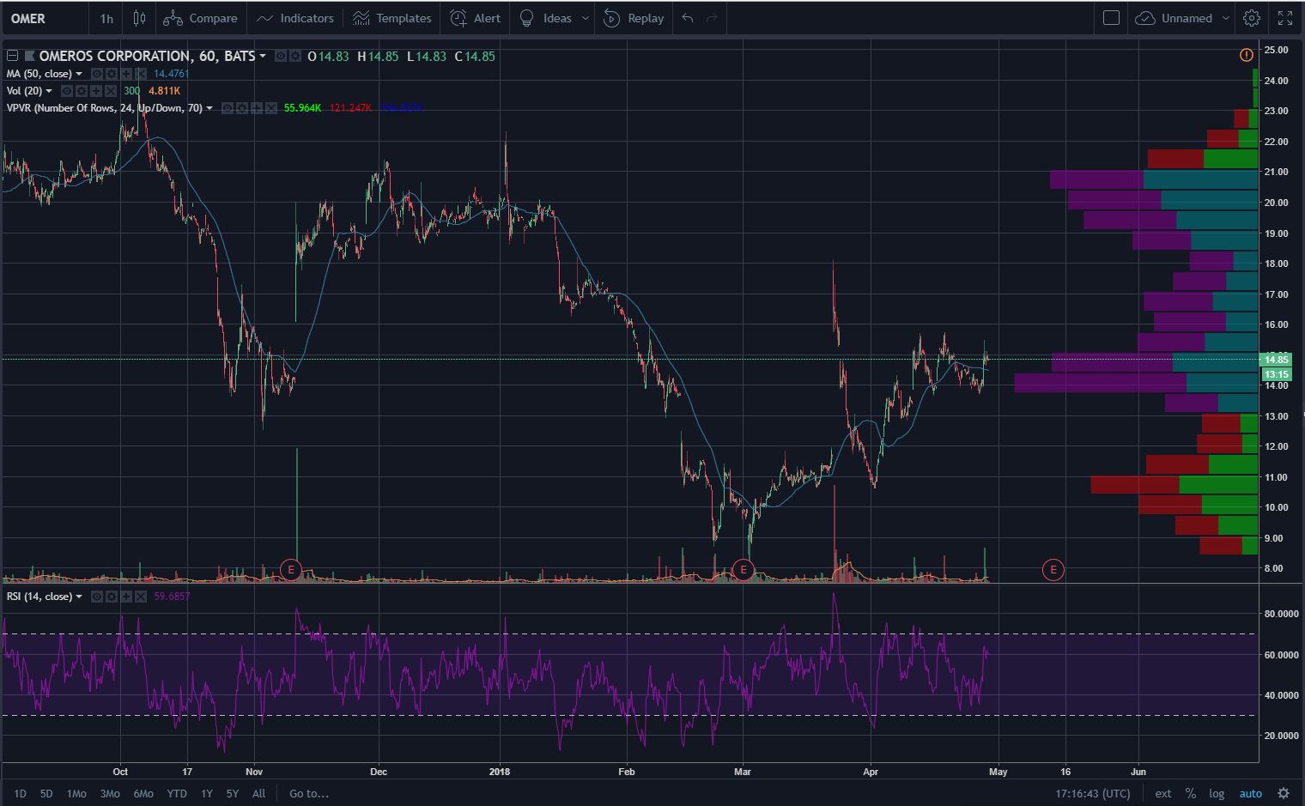1305x806 pixels.
Task: Set range to 5D
Action: click(46, 794)
